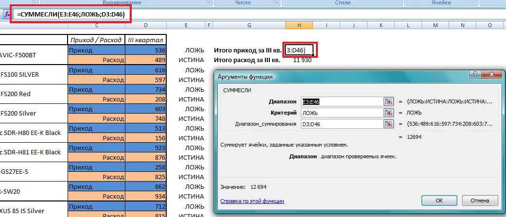Image resolution: width=506 pixels, height=217 pixels.
Task: Click inside the Диапазон field
Action: point(342,101)
